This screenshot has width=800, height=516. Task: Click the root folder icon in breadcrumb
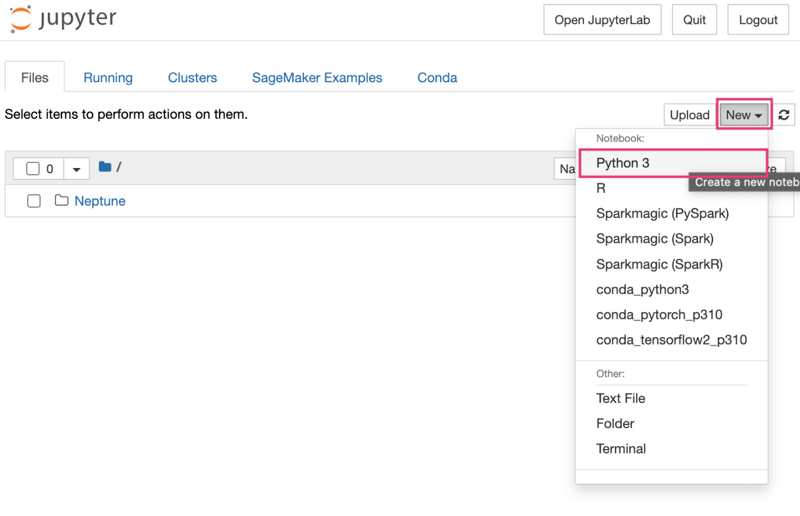105,167
